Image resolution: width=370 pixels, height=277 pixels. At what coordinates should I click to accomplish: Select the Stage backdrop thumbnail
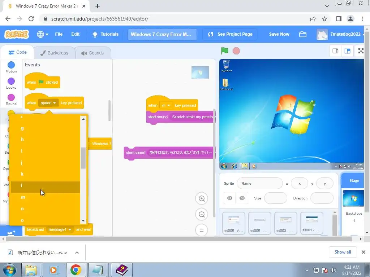pyautogui.click(x=353, y=198)
